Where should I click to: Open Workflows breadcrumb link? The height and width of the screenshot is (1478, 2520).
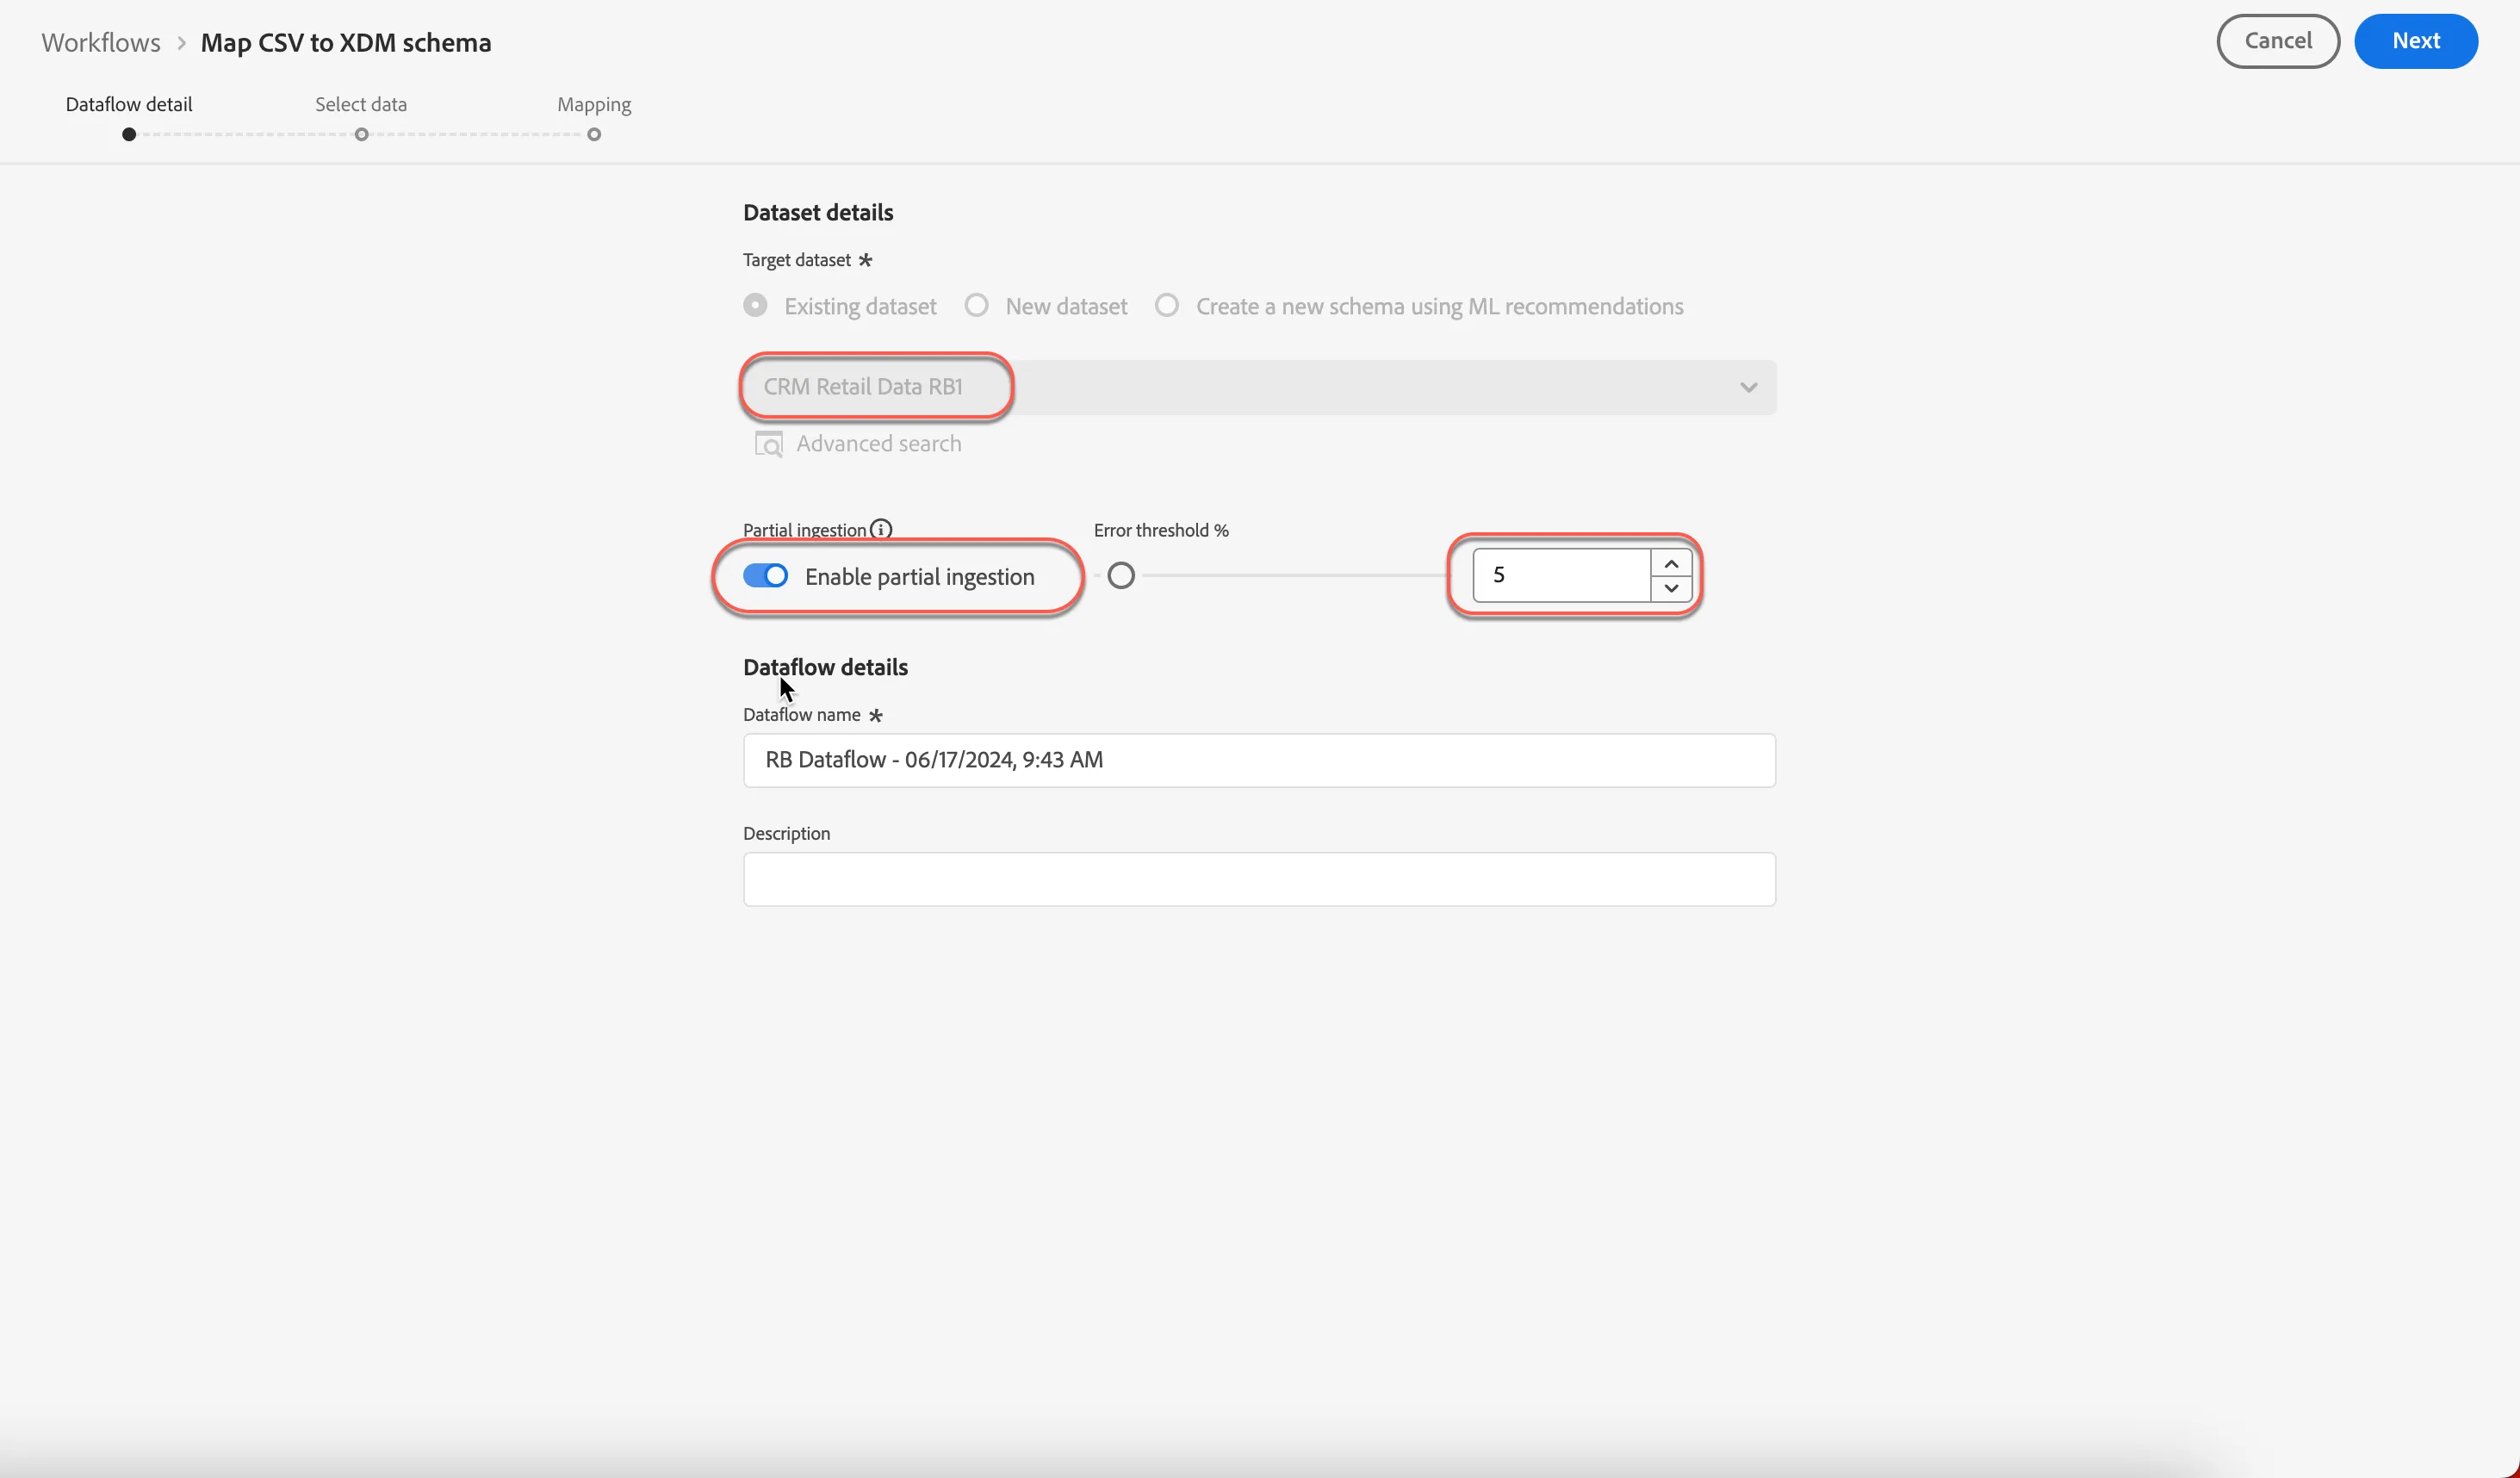101,42
